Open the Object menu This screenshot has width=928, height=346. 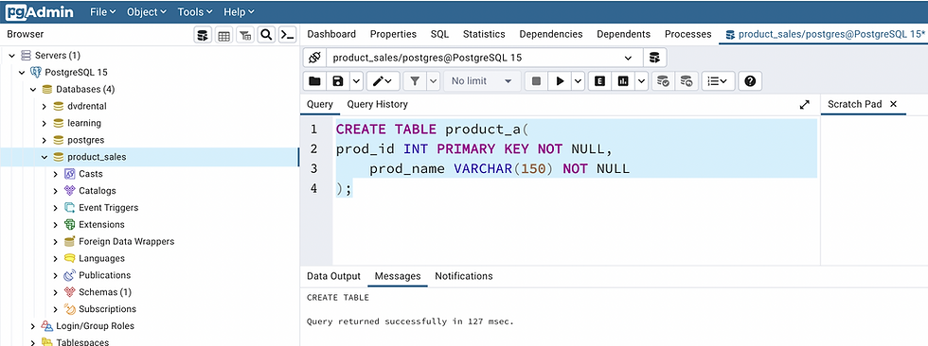point(146,11)
